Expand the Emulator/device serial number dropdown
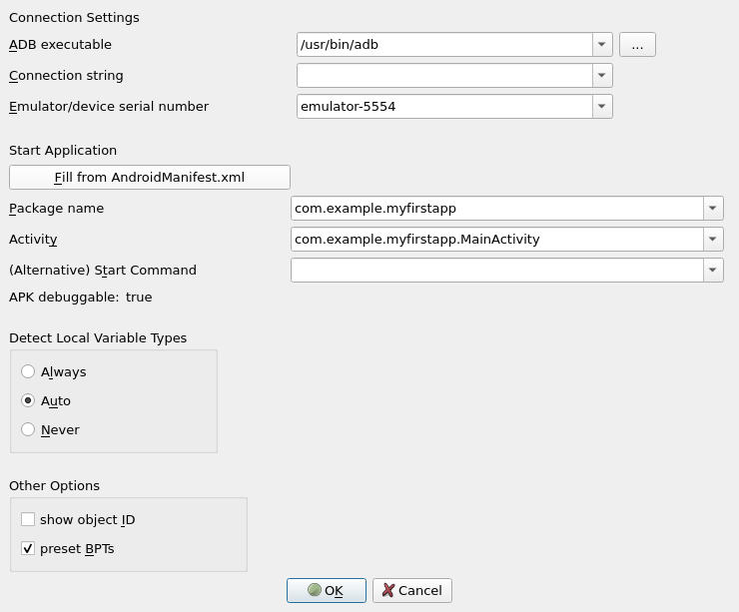 (602, 106)
